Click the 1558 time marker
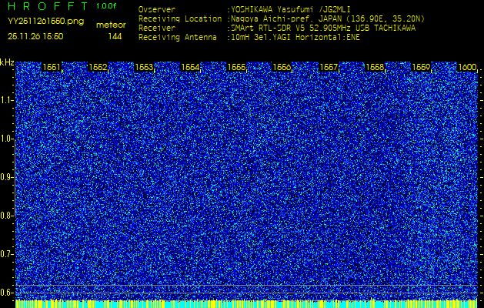484x308 pixels. click(x=375, y=67)
